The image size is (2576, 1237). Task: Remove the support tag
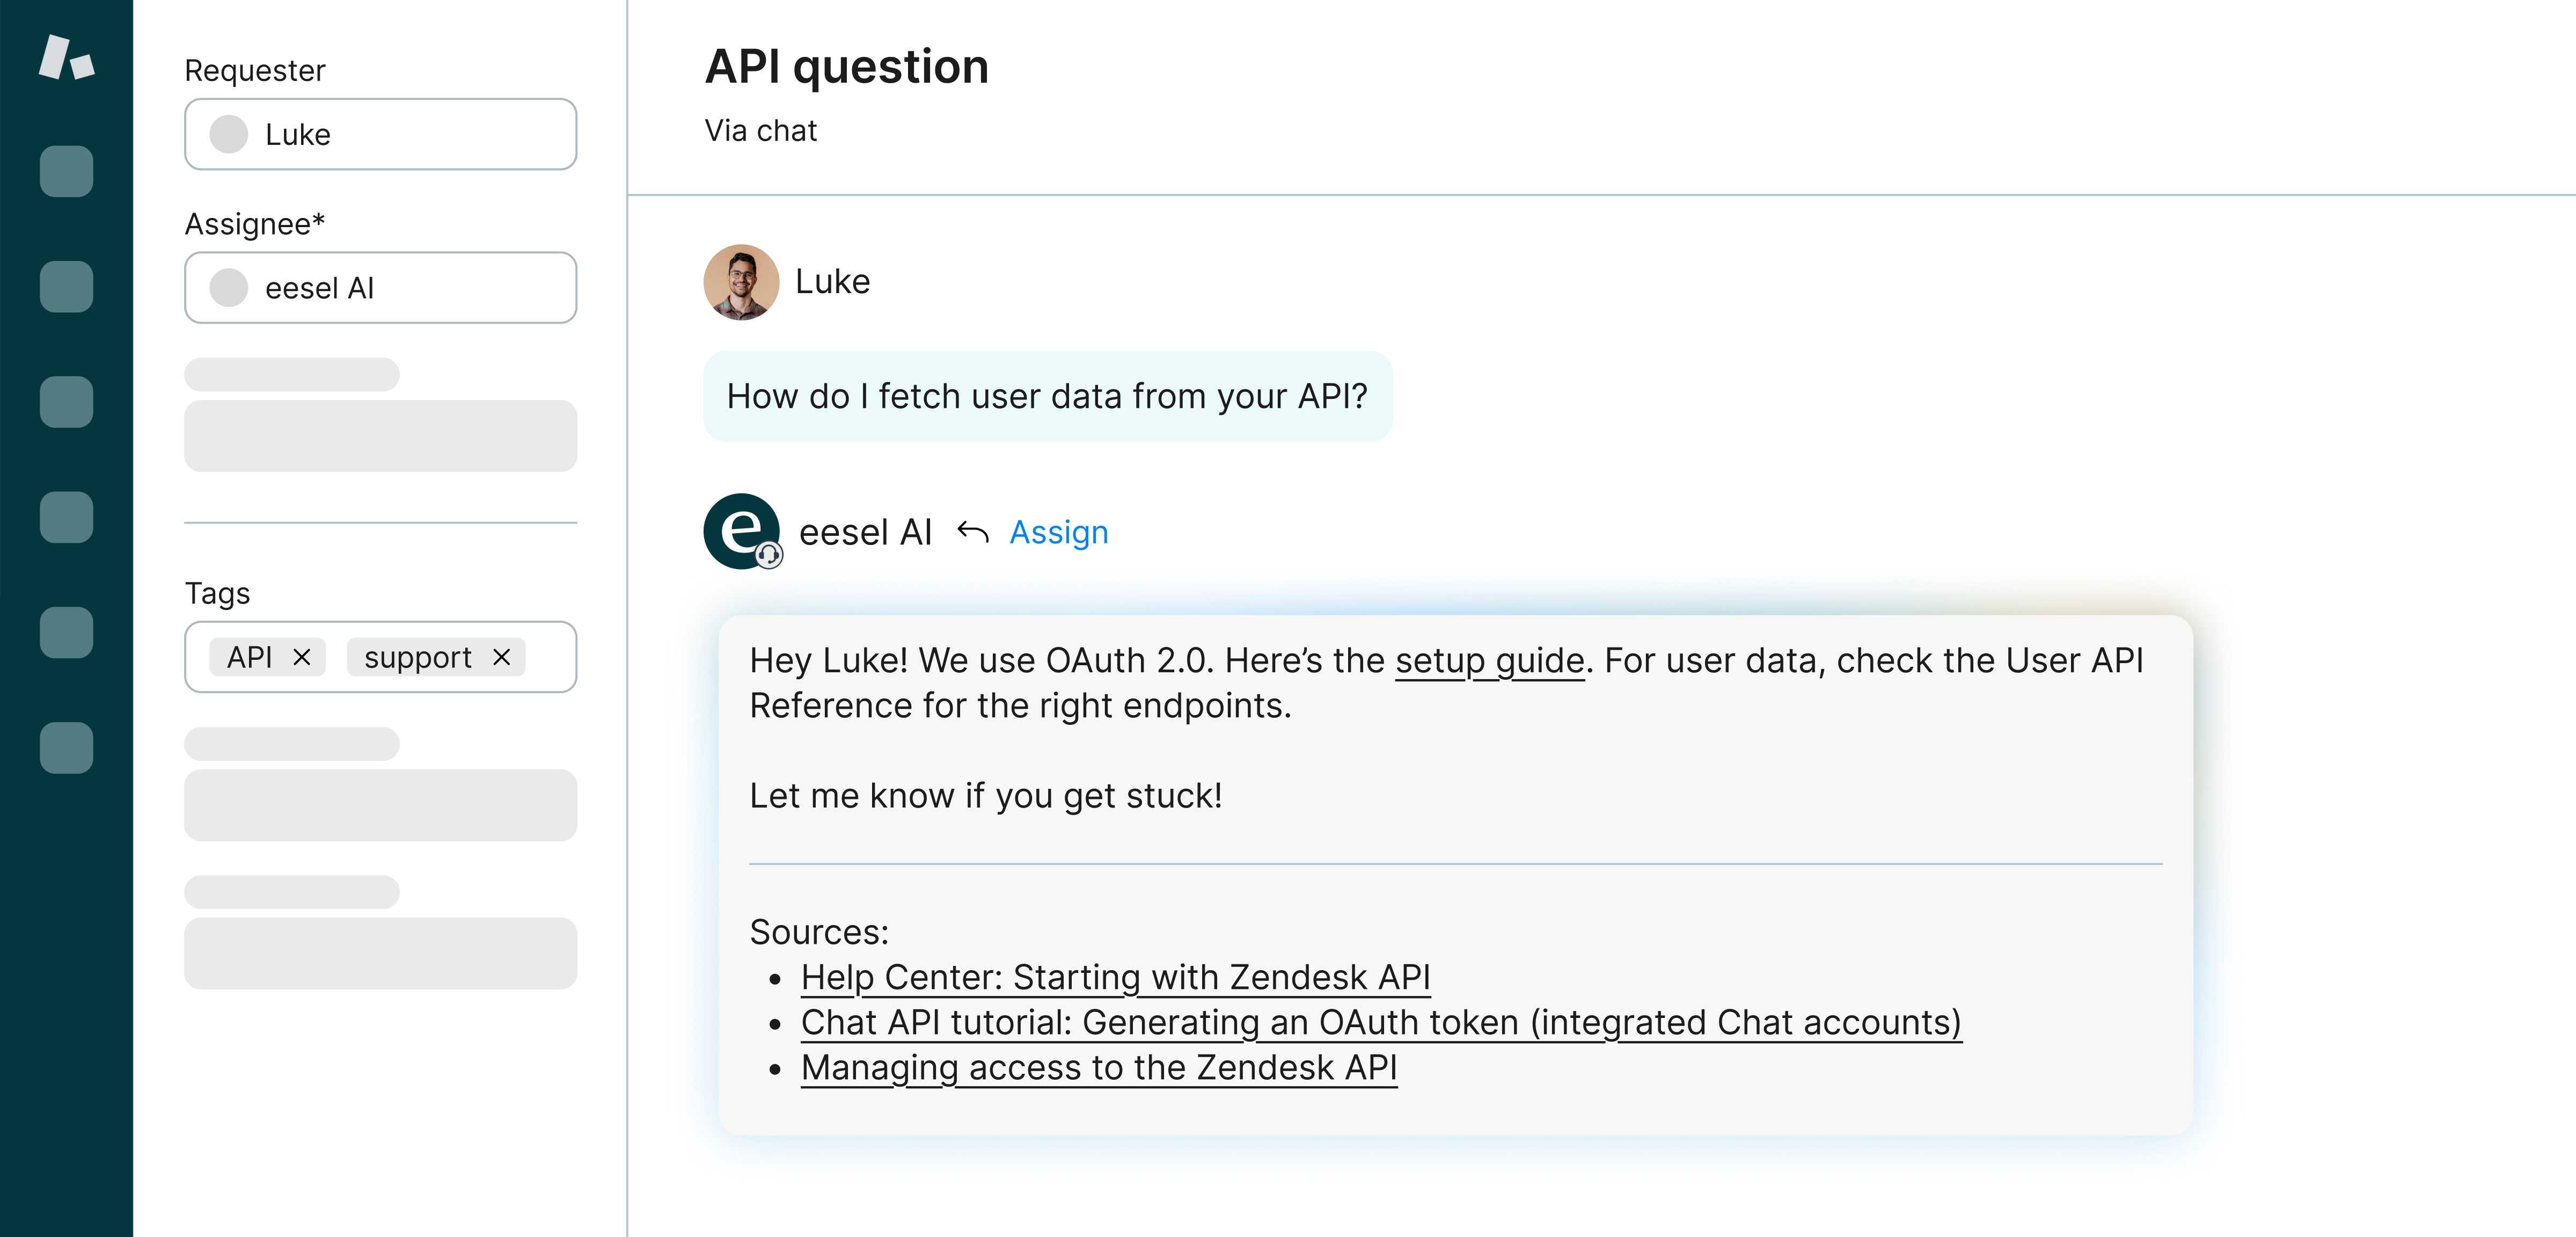click(502, 658)
